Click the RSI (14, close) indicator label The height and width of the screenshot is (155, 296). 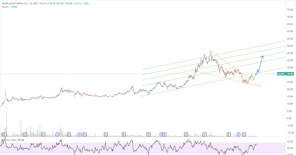click(9, 140)
